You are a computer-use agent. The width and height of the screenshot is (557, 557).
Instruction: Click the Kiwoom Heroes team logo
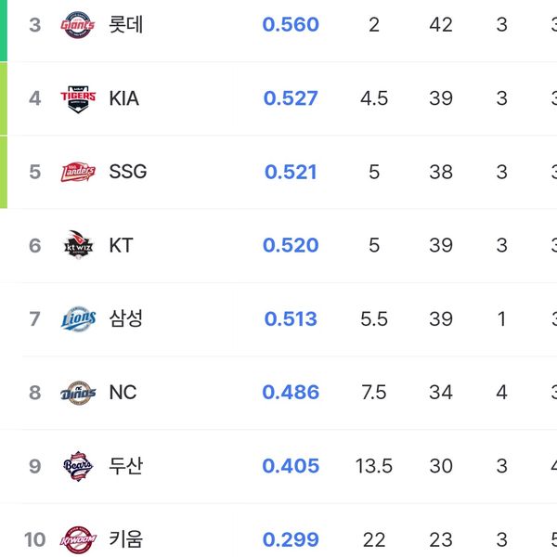click(x=78, y=539)
